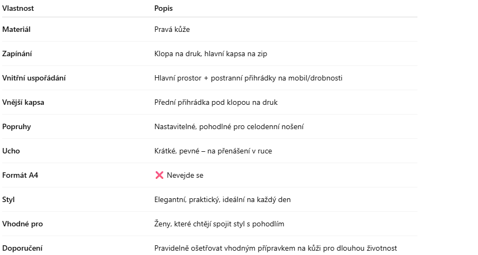Click the Nevejde se text
Image resolution: width=478 pixels, height=255 pixels.
(185, 175)
